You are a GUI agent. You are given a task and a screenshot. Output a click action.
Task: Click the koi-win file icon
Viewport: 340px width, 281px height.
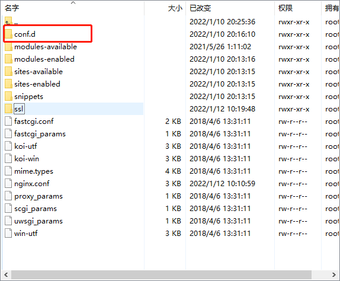[x=8, y=159]
